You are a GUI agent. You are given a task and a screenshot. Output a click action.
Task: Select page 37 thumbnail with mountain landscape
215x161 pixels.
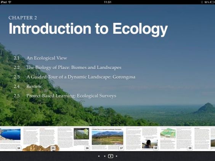click(108, 139)
